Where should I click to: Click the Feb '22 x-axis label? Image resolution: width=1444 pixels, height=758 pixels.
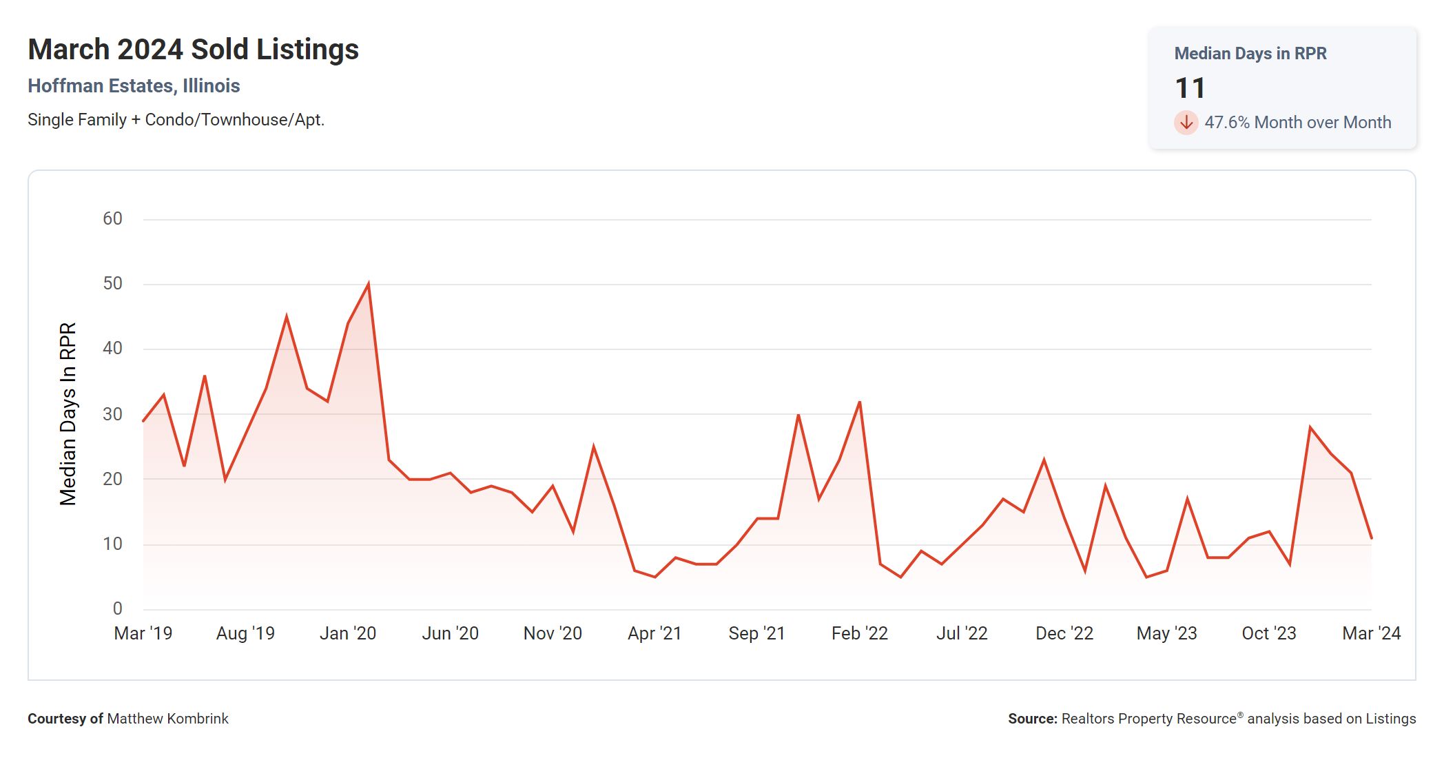point(859,633)
